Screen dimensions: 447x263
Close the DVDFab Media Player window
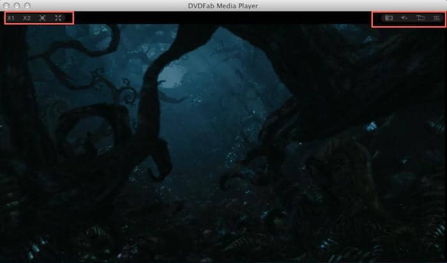tap(6, 6)
